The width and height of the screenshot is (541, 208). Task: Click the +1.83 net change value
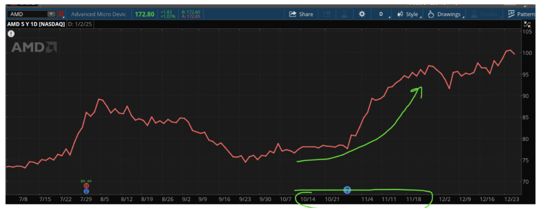[x=166, y=12]
